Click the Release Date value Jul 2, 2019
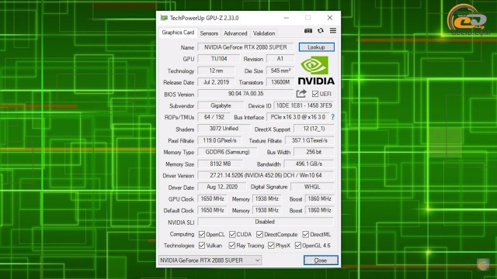 point(216,82)
